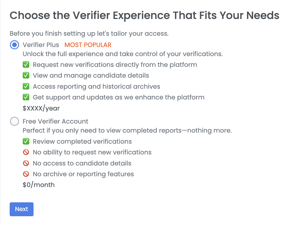Viewport: 292px width, 225px height.
Task: Click prohibited icon beside No ability to request
Action: 26,152
